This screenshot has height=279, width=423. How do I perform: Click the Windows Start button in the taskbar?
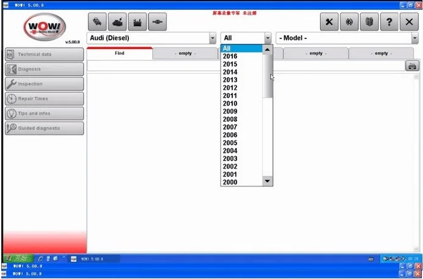18,259
